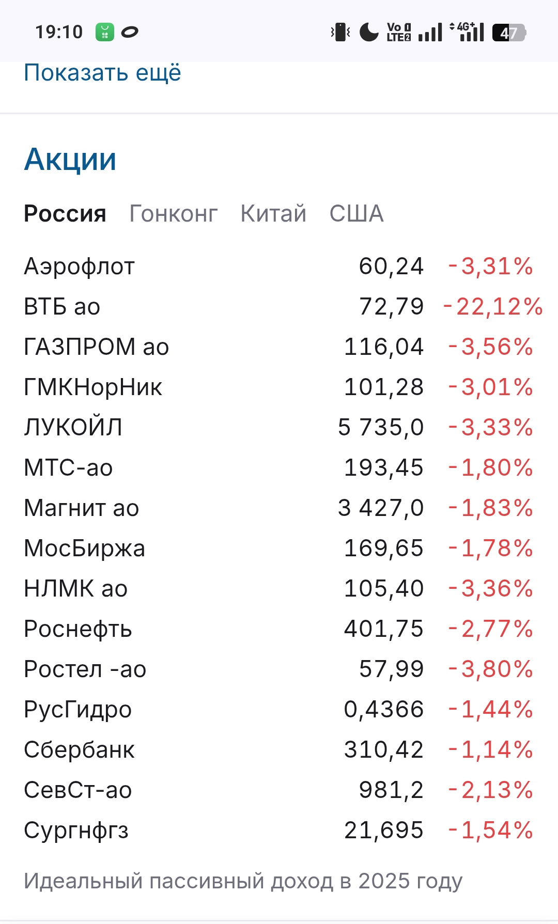Switch to the Китай tab

(x=273, y=213)
